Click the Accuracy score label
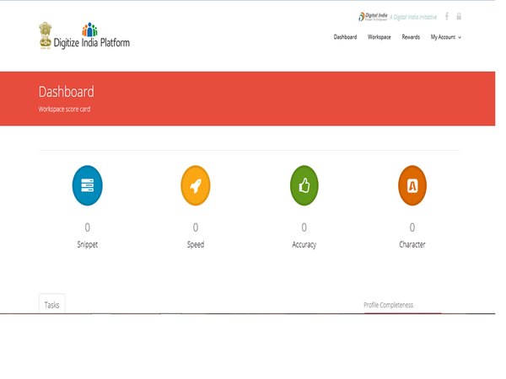 304,244
